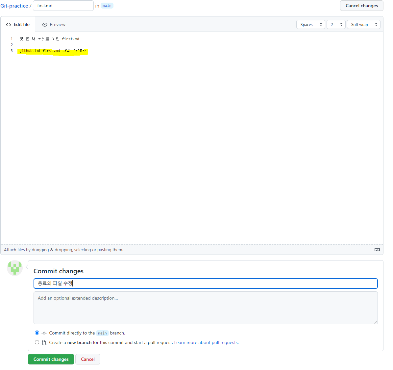Click the user avatar identicon
Viewport: 393px width, 370px height.
click(x=15, y=268)
